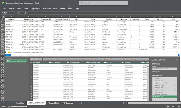Collapse the Queries pane chevron
This screenshot has height=108, width=181.
(27, 59)
